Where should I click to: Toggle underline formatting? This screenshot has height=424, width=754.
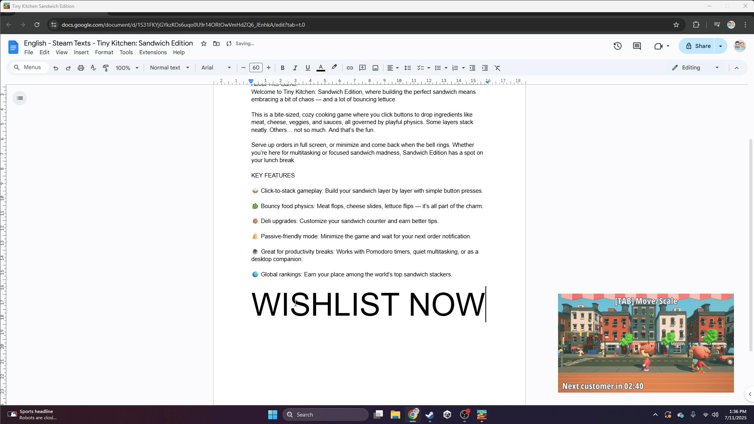[307, 68]
